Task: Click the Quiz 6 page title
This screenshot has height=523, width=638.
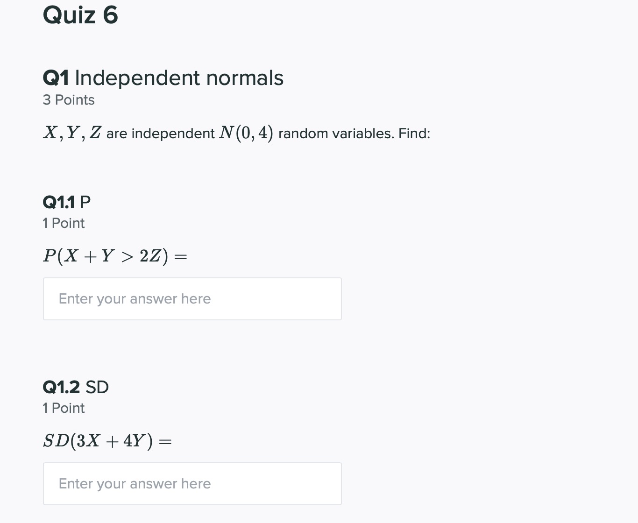Action: [x=80, y=15]
